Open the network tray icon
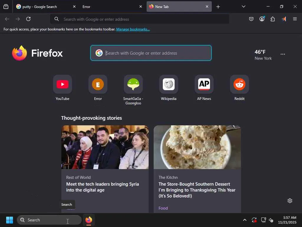Image resolution: width=302 pixels, height=227 pixels. 263,220
